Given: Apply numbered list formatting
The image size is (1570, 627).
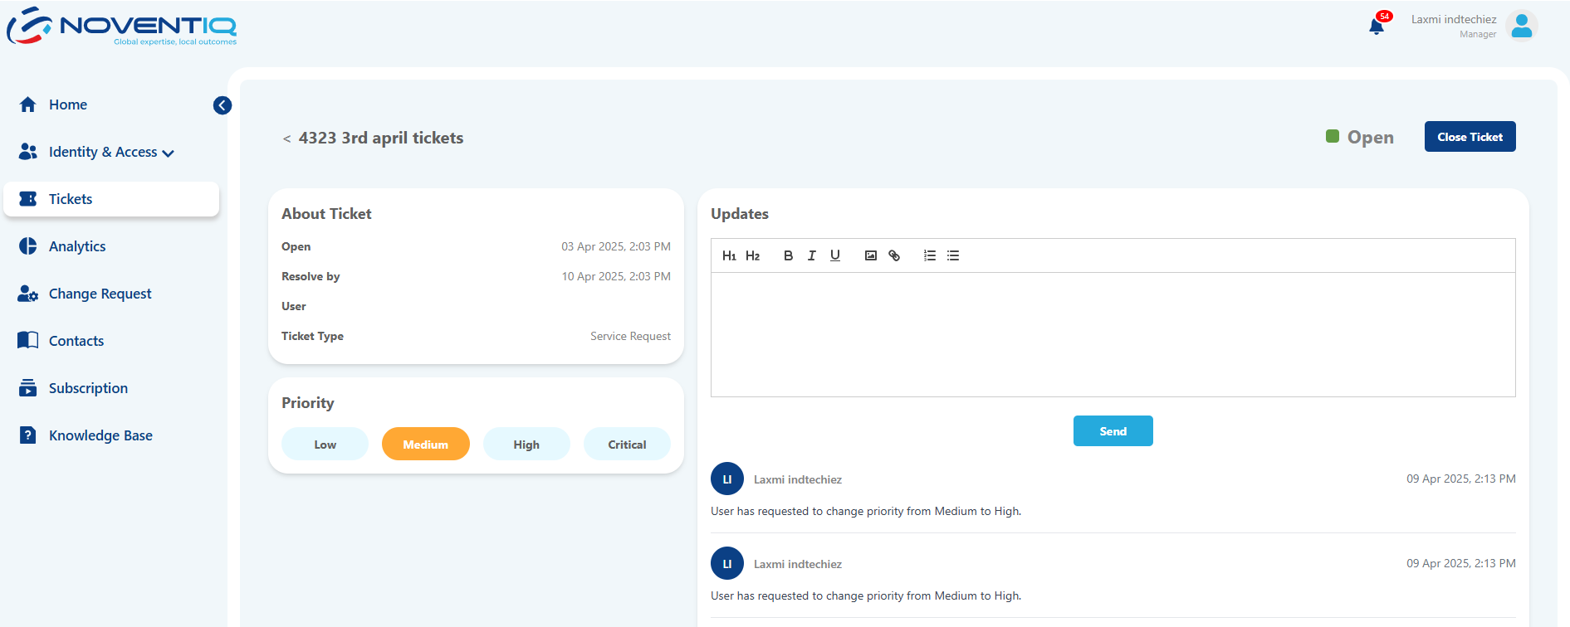Looking at the screenshot, I should pos(929,255).
